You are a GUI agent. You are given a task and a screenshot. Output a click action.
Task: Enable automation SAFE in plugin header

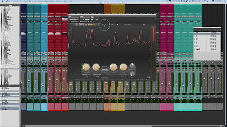(92, 19)
